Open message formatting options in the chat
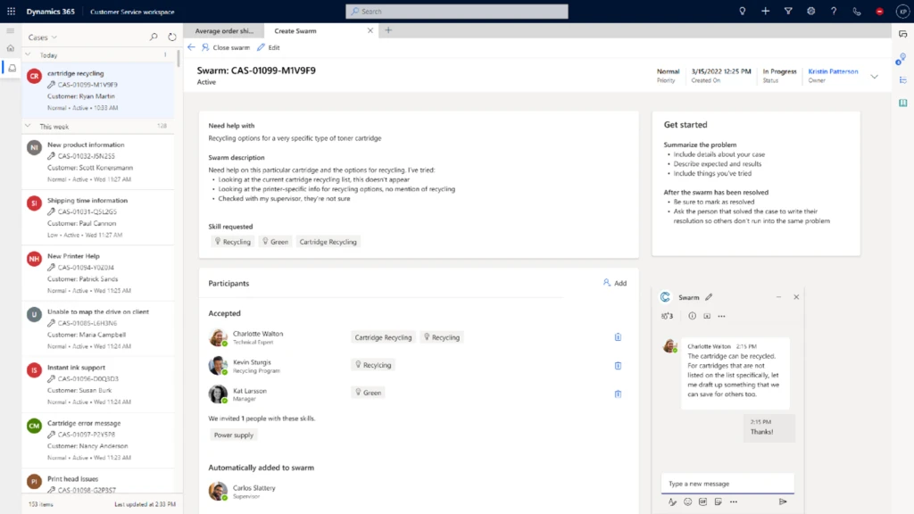 pos(672,502)
